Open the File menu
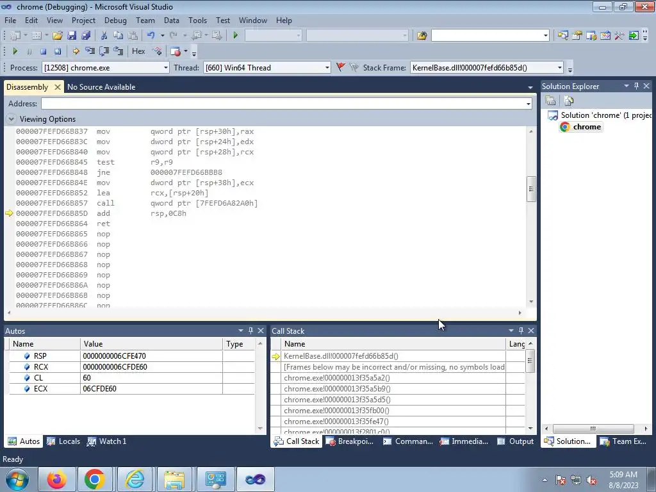This screenshot has width=656, height=492. (10, 20)
